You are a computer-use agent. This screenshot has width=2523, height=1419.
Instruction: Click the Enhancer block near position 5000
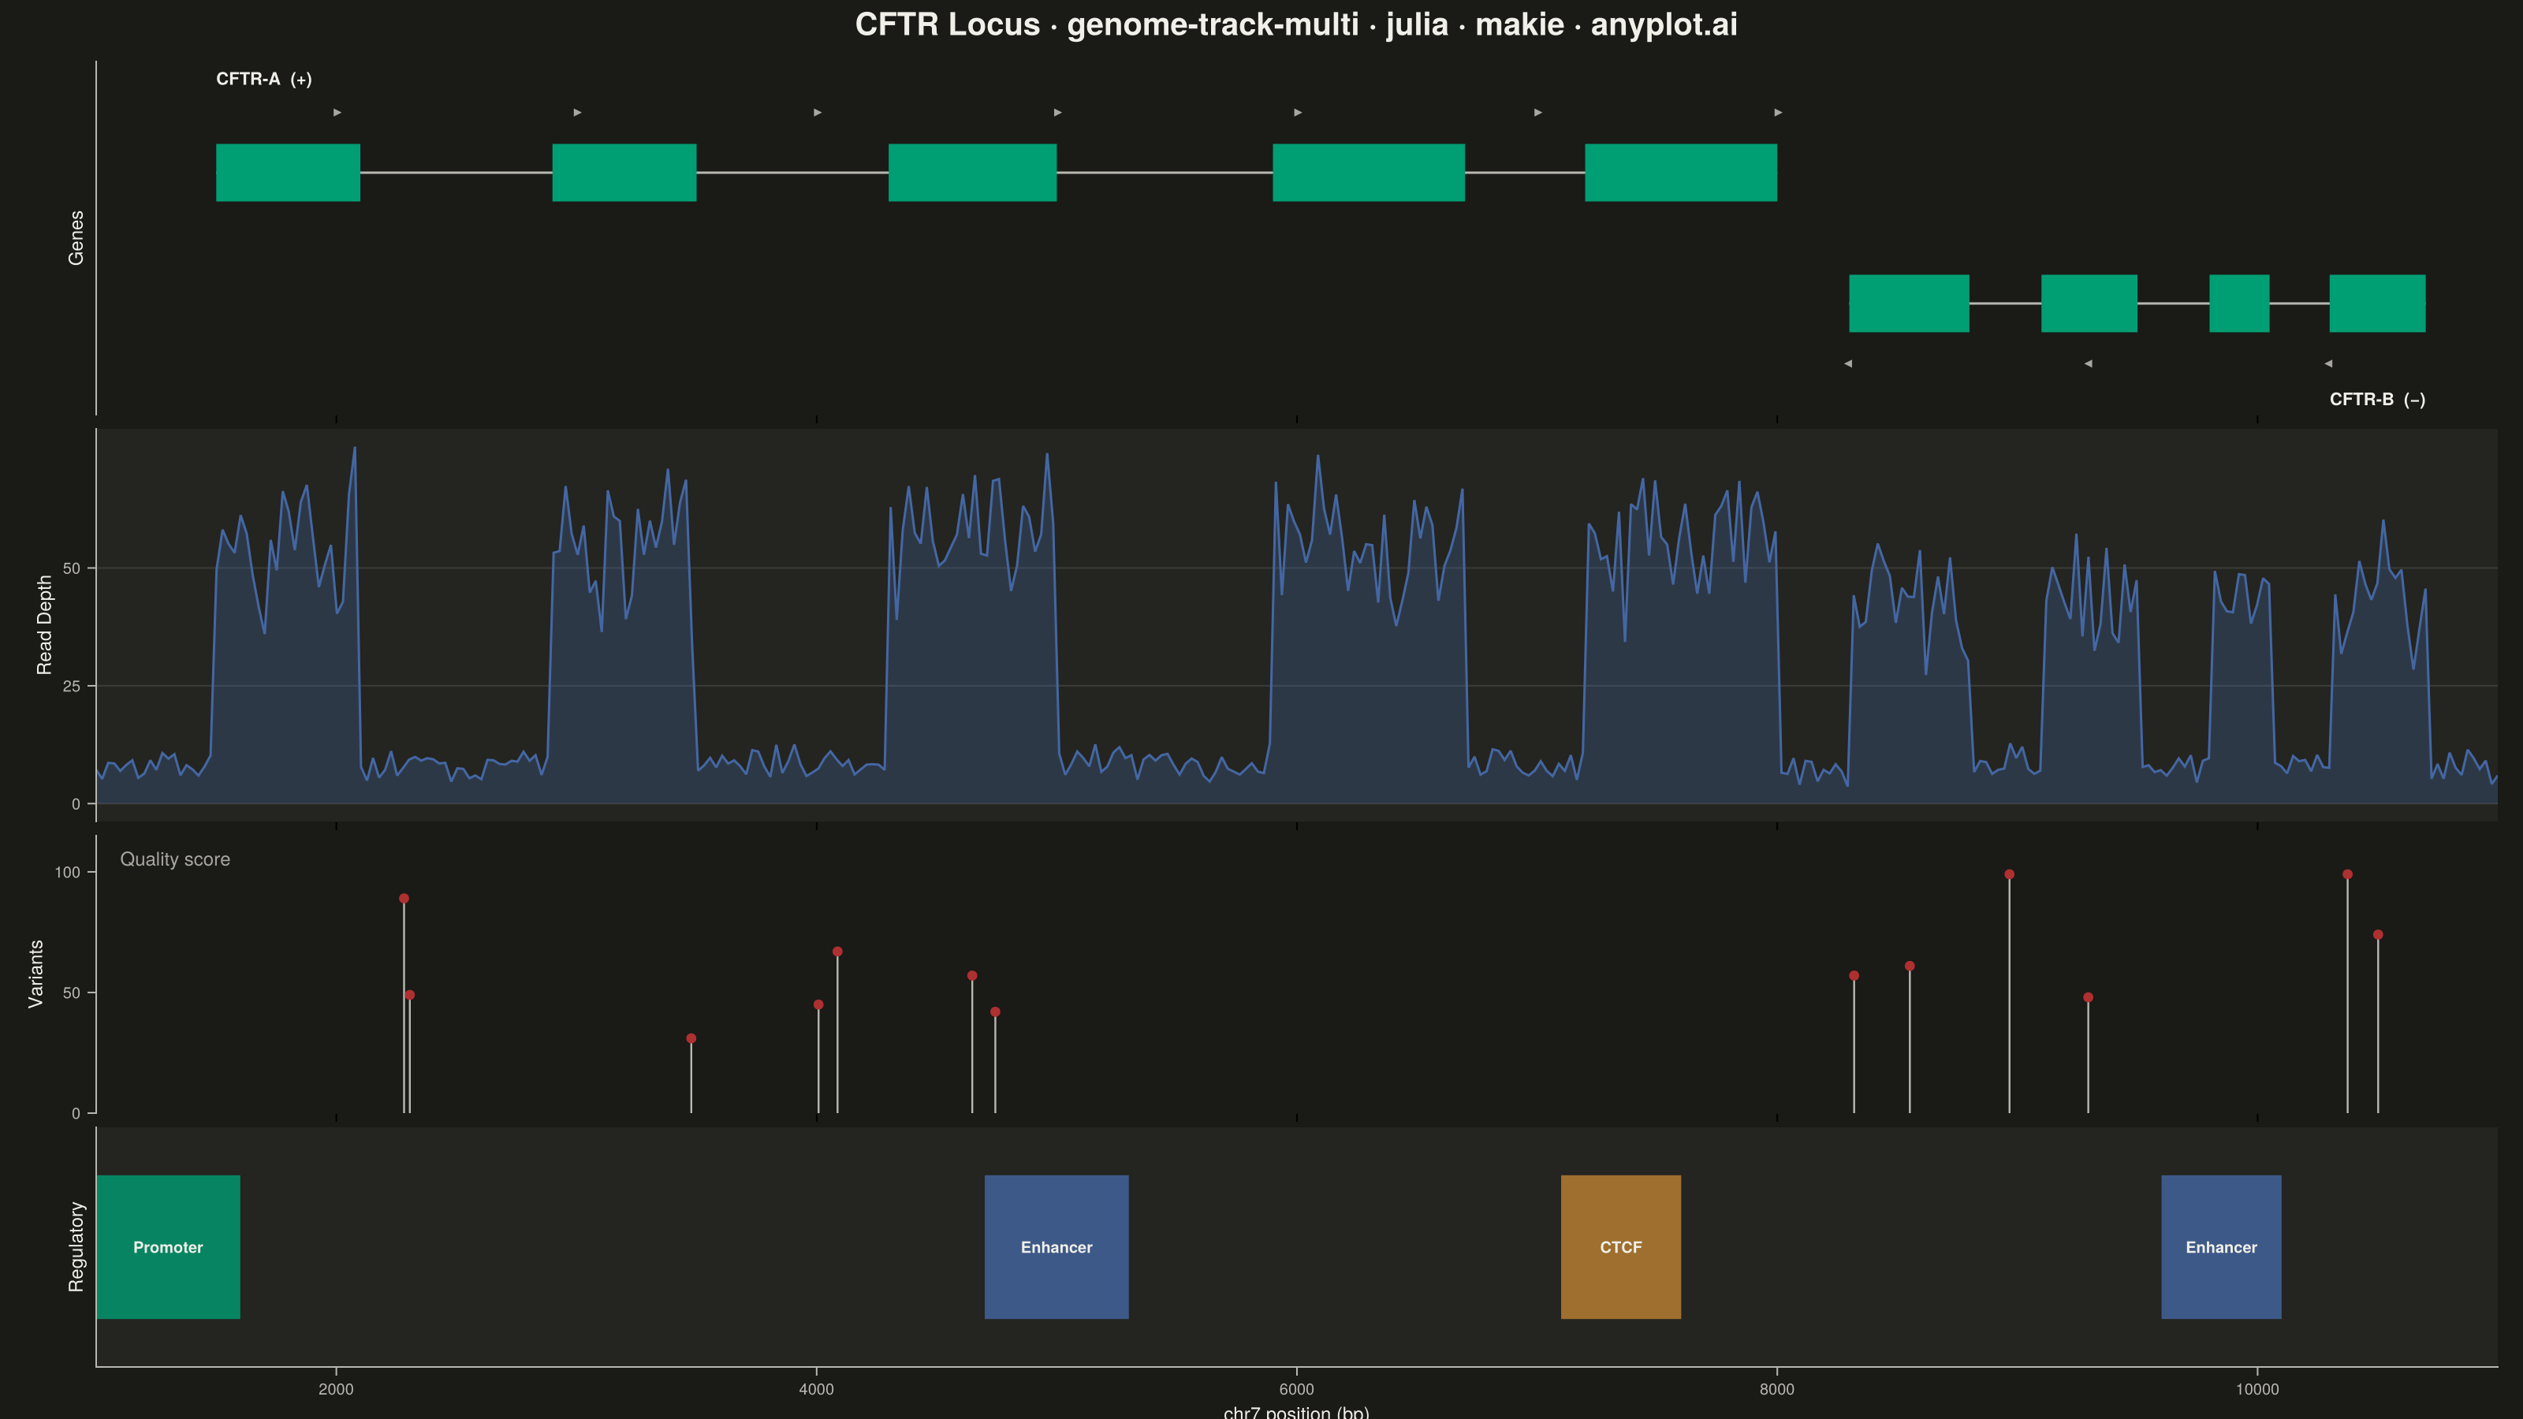pos(1057,1246)
